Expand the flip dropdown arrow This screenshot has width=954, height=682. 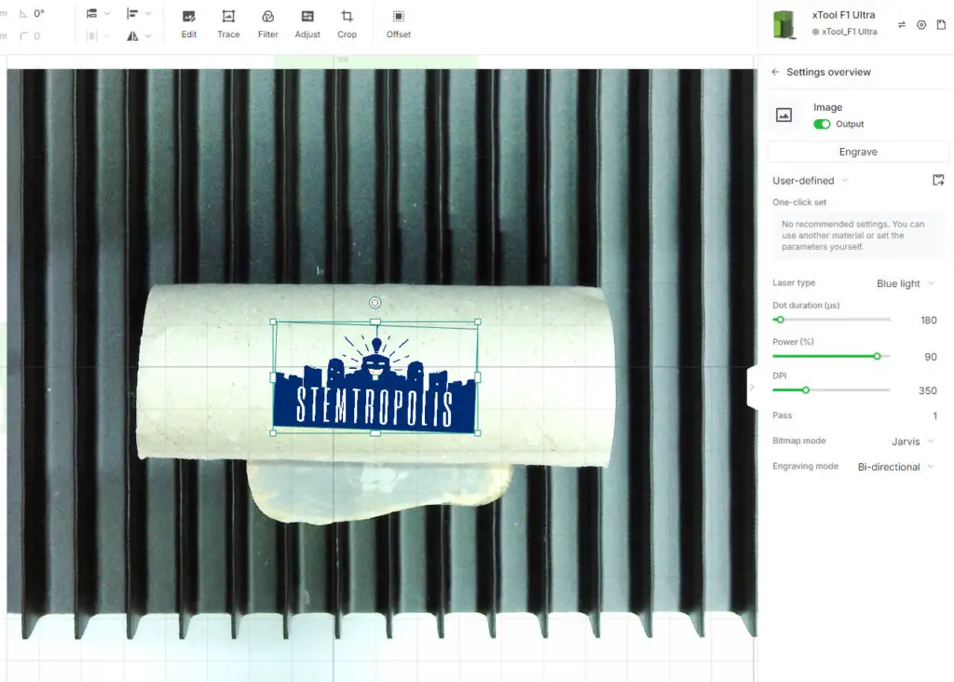coord(148,36)
